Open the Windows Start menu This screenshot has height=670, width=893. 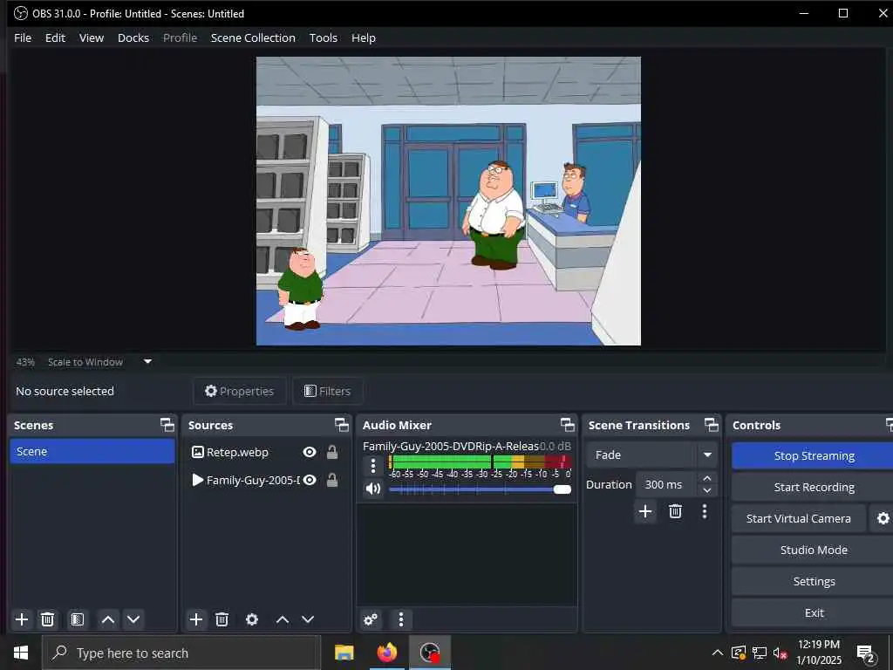pyautogui.click(x=21, y=653)
